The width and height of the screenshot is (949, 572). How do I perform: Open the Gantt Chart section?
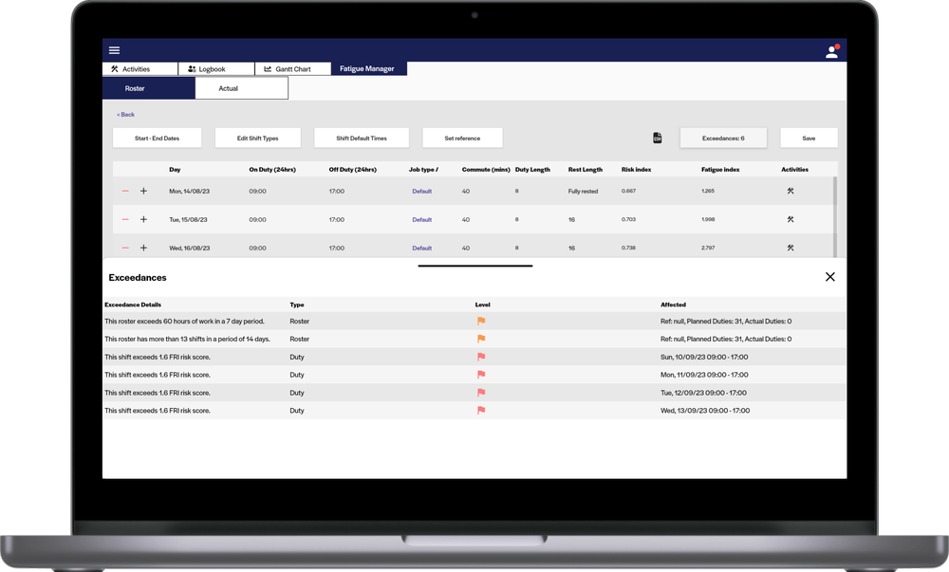click(x=291, y=67)
